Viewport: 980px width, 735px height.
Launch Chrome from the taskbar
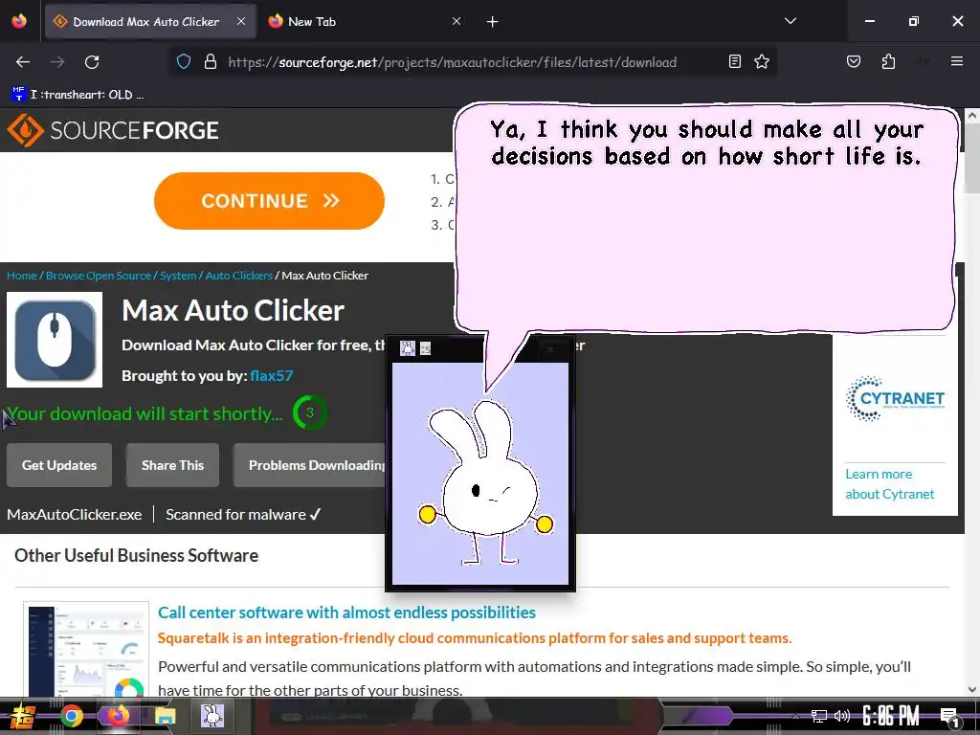pyautogui.click(x=71, y=716)
